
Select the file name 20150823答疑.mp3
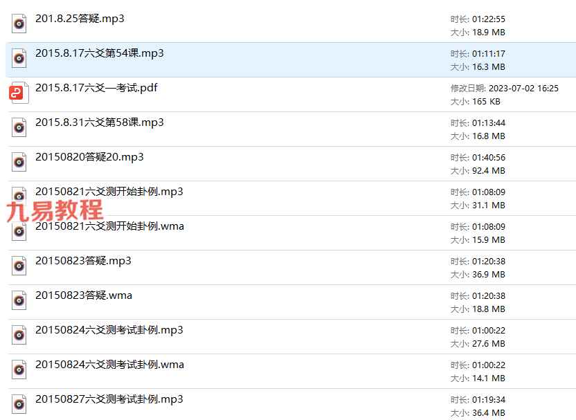83,261
